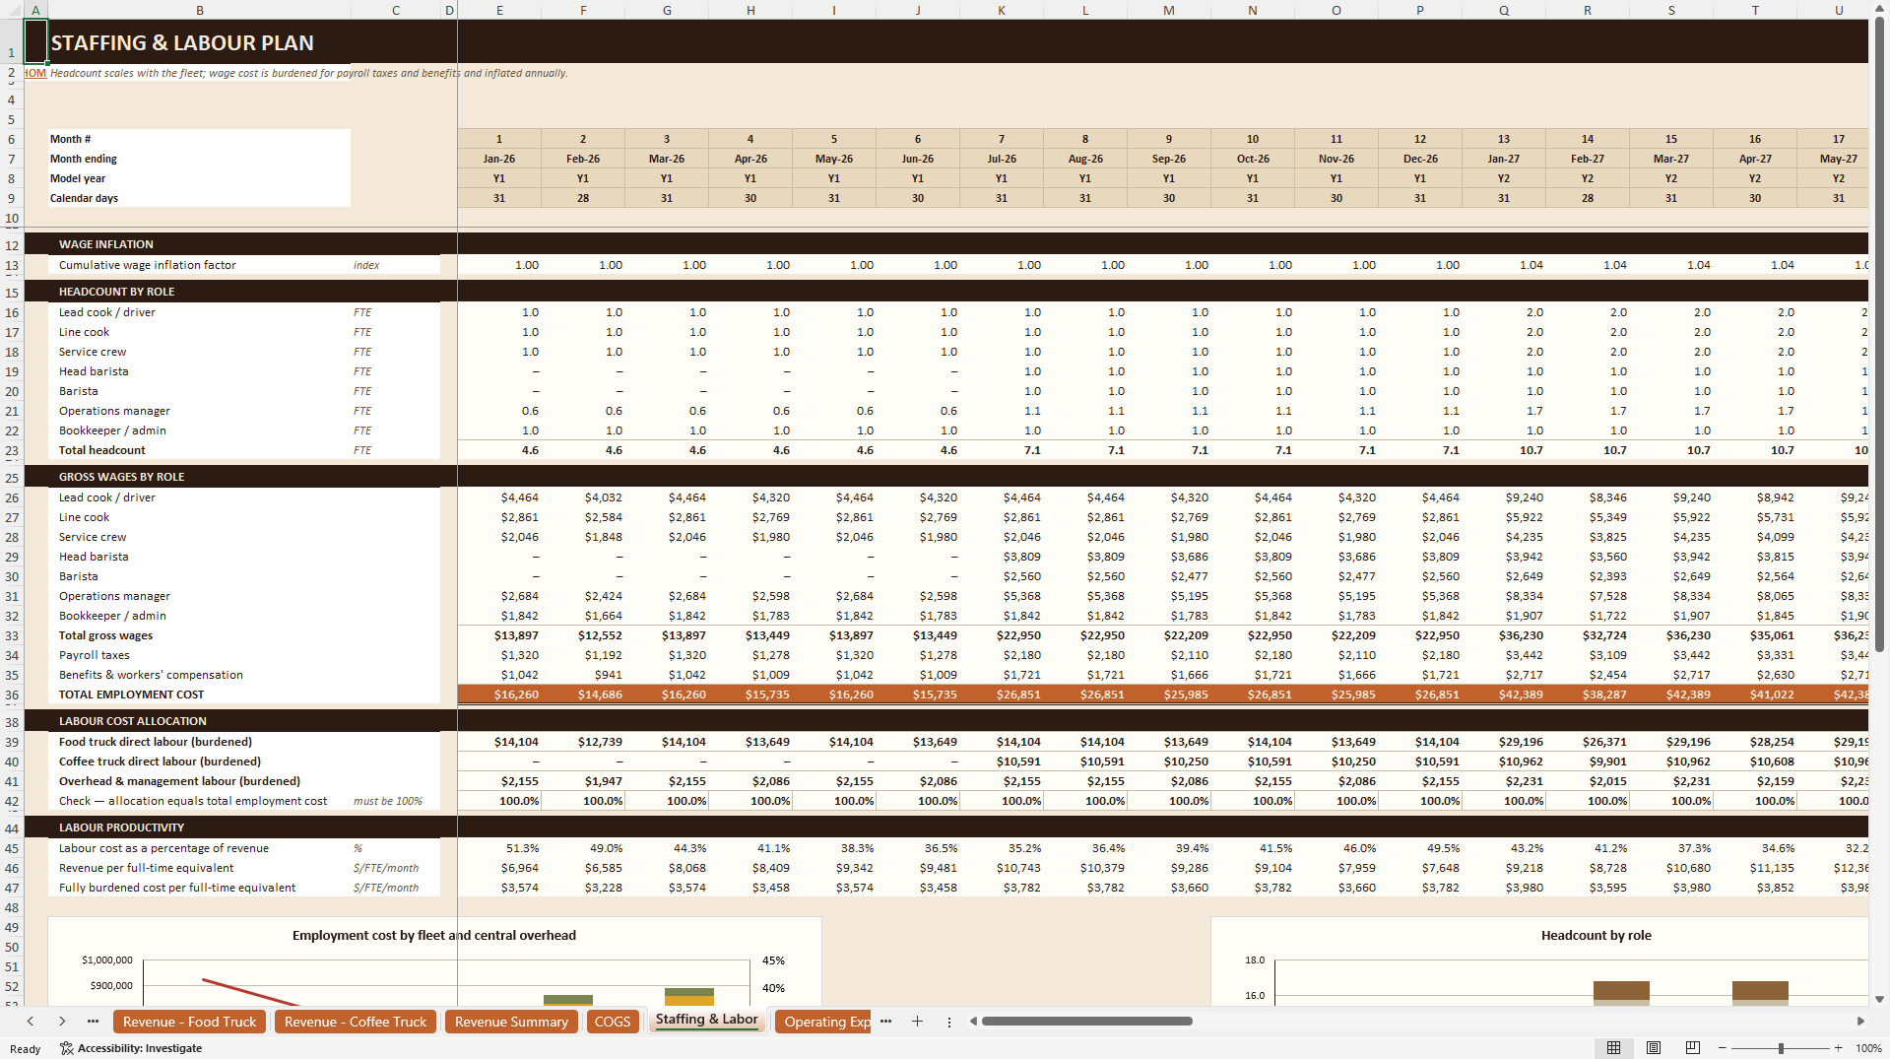Zoom out with minus button

click(x=1723, y=1048)
